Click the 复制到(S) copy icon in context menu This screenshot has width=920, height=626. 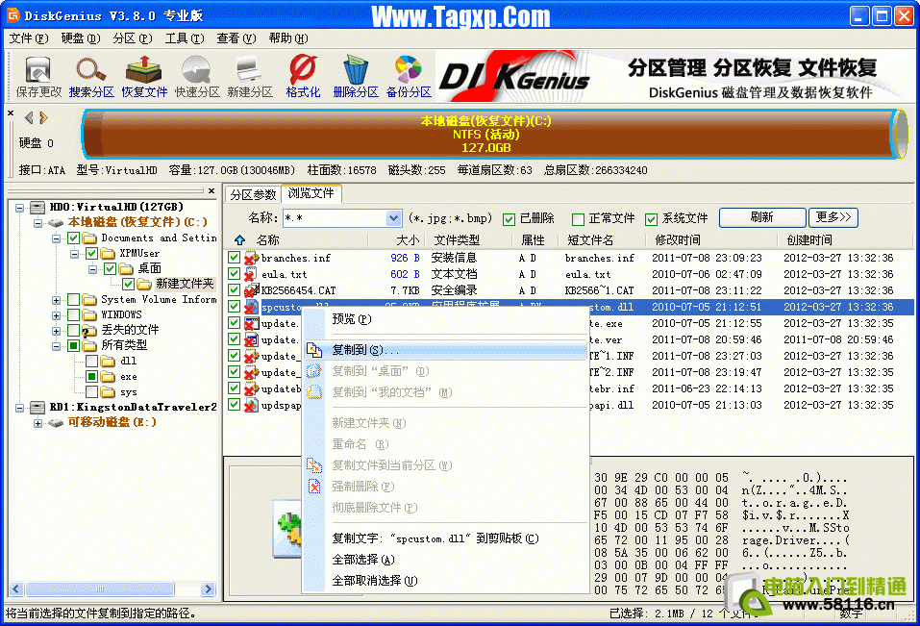coord(314,350)
